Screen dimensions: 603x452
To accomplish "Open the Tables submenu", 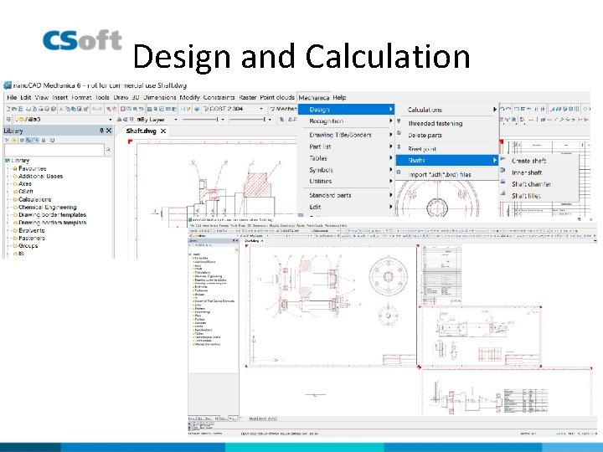I will point(346,158).
